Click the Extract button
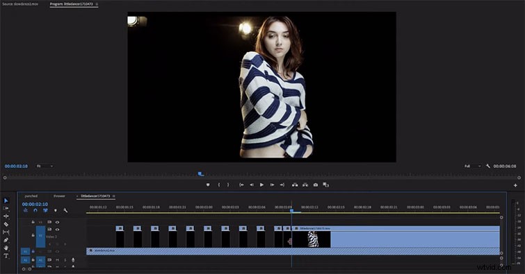Viewport: 525px width, 274px height. (x=305, y=185)
